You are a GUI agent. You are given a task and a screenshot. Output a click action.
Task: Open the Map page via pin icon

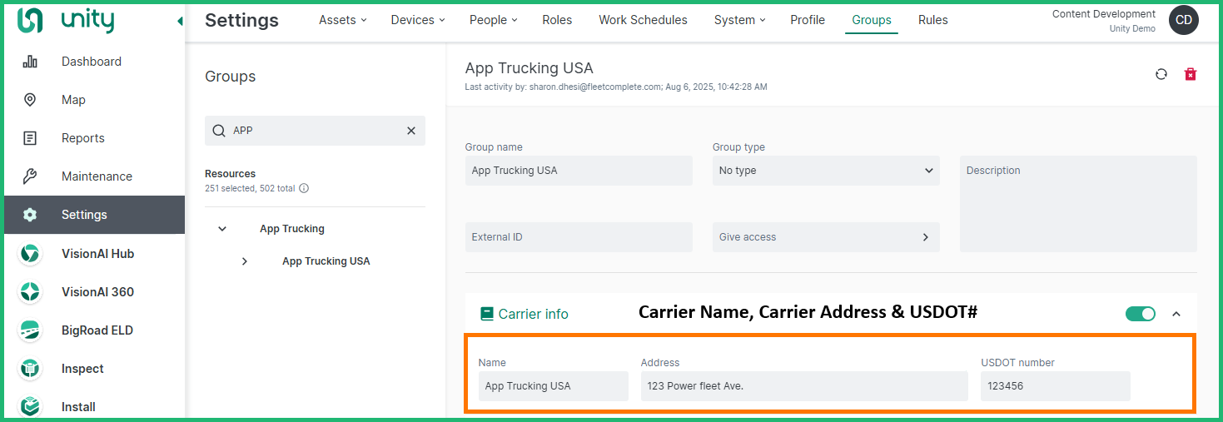coord(30,100)
